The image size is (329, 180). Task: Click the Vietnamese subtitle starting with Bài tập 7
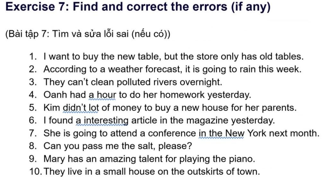pos(88,34)
